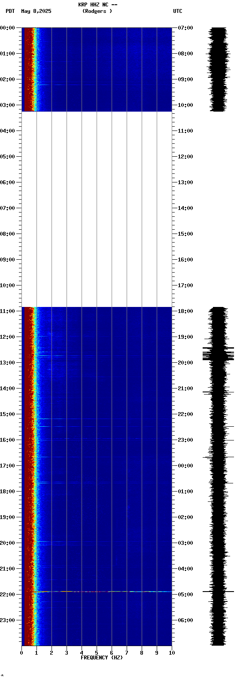237x680 pixels.
Task: Pick the 04:00 label on the UTC axis
Action: coord(185,569)
